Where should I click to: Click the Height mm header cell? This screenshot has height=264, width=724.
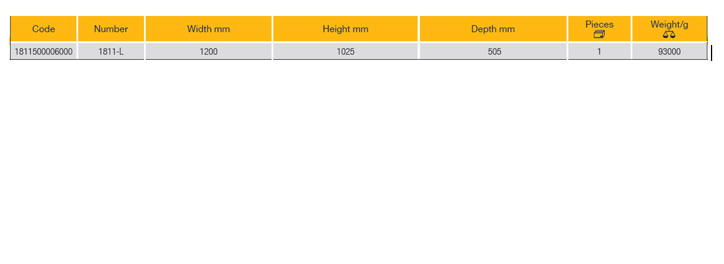345,29
